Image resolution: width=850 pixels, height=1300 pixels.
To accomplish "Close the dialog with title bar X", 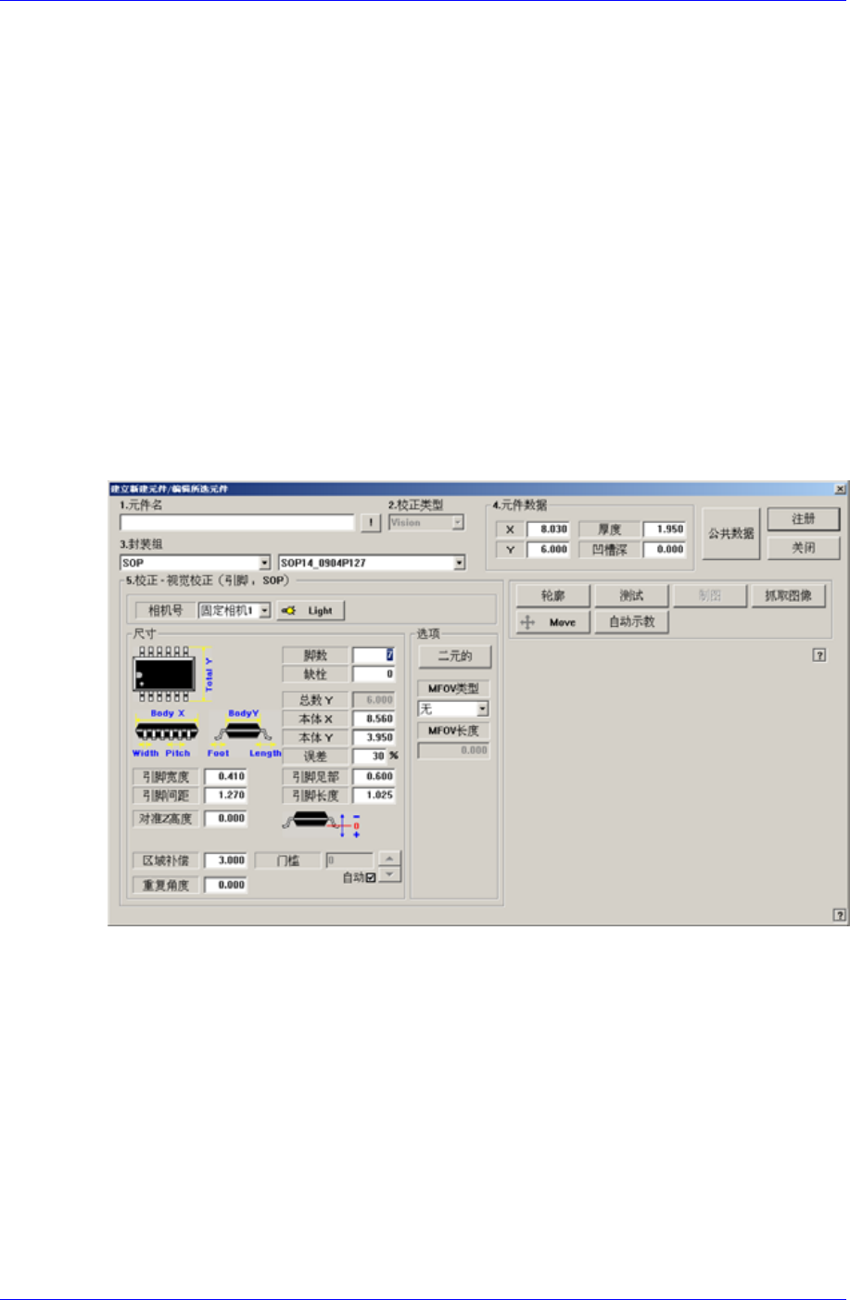I will [840, 489].
